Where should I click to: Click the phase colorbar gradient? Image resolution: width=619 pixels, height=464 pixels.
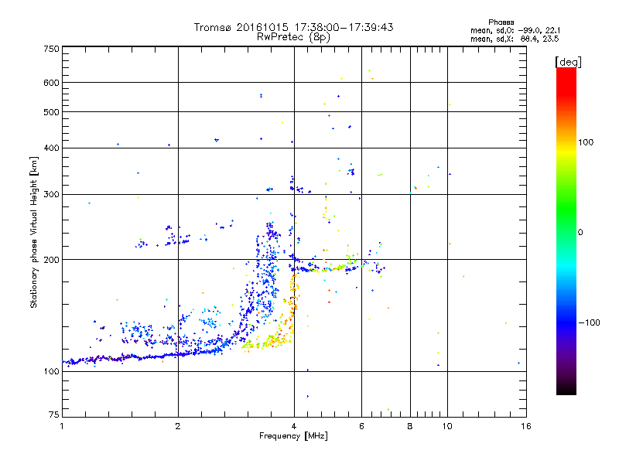566,230
